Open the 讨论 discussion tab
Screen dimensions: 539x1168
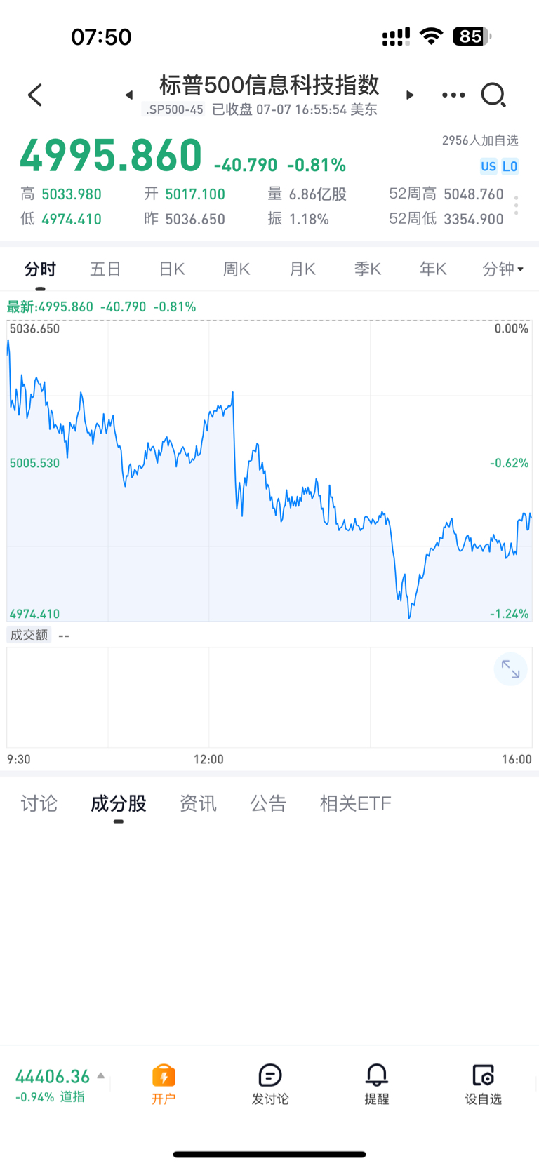click(39, 803)
